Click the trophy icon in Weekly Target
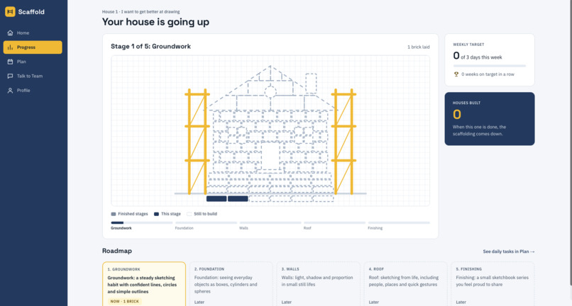This screenshot has height=306, width=572. pyautogui.click(x=456, y=74)
